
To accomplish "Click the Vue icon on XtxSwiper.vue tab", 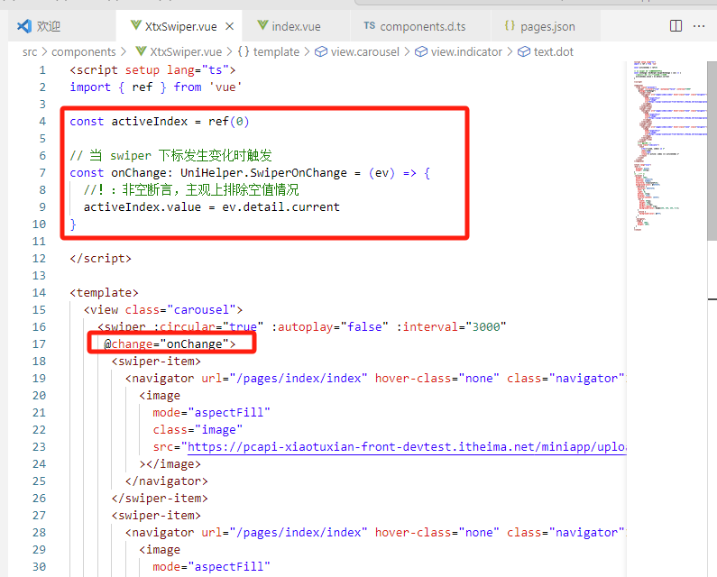I will tap(136, 25).
